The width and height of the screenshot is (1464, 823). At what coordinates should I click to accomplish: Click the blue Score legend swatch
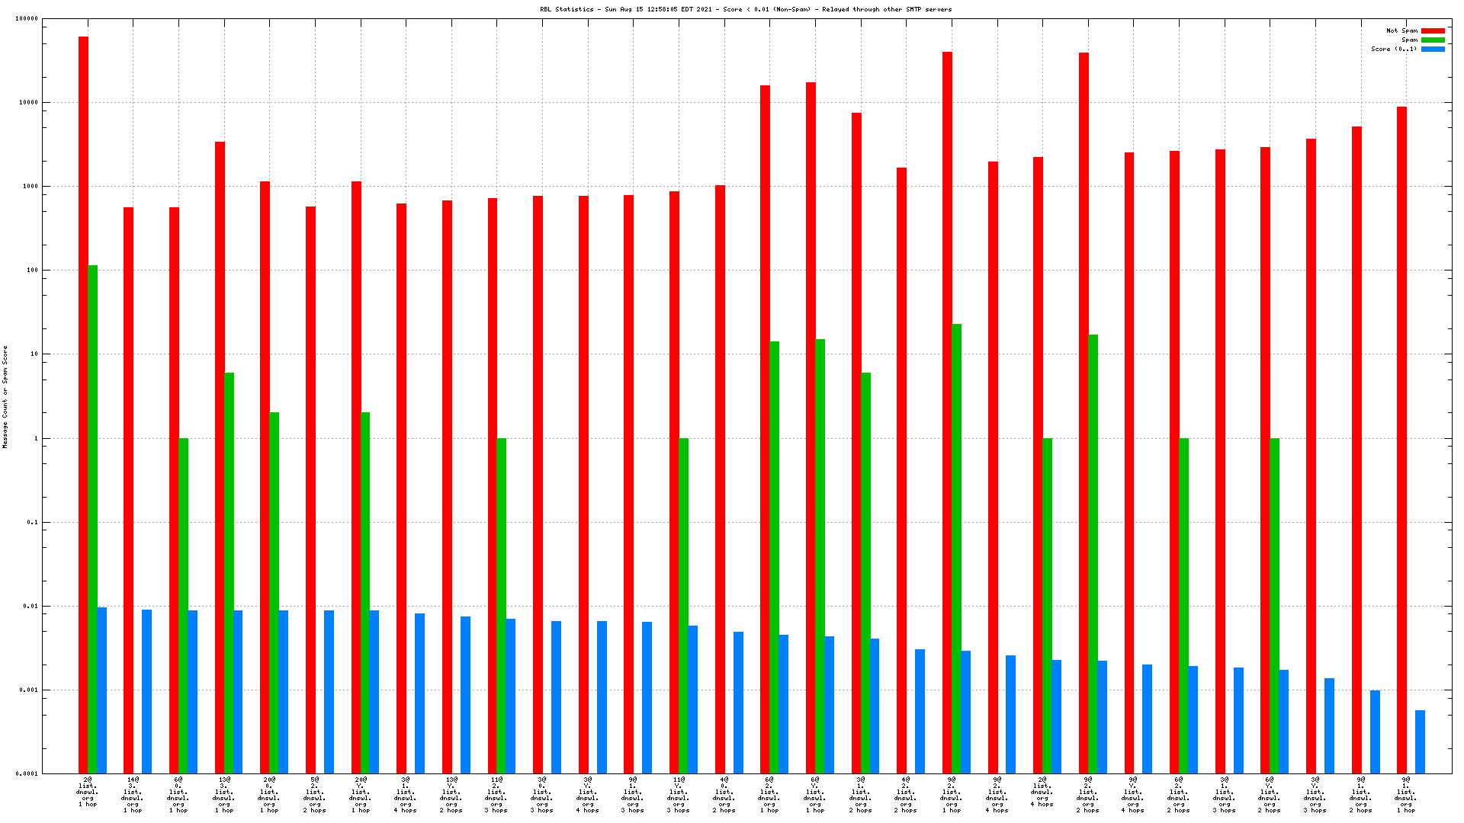click(x=1433, y=50)
